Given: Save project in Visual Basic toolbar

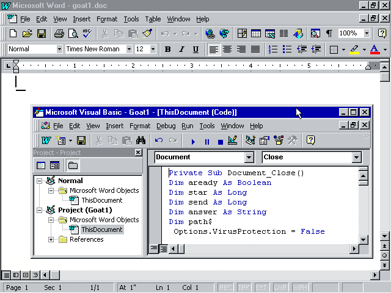Looking at the screenshot, I should click(81, 140).
